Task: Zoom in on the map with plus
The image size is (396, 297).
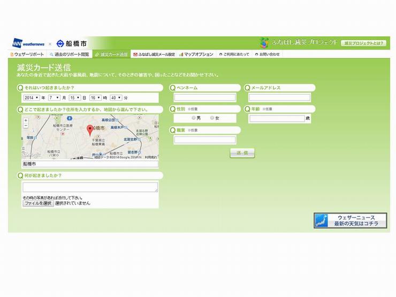Action: point(26,120)
